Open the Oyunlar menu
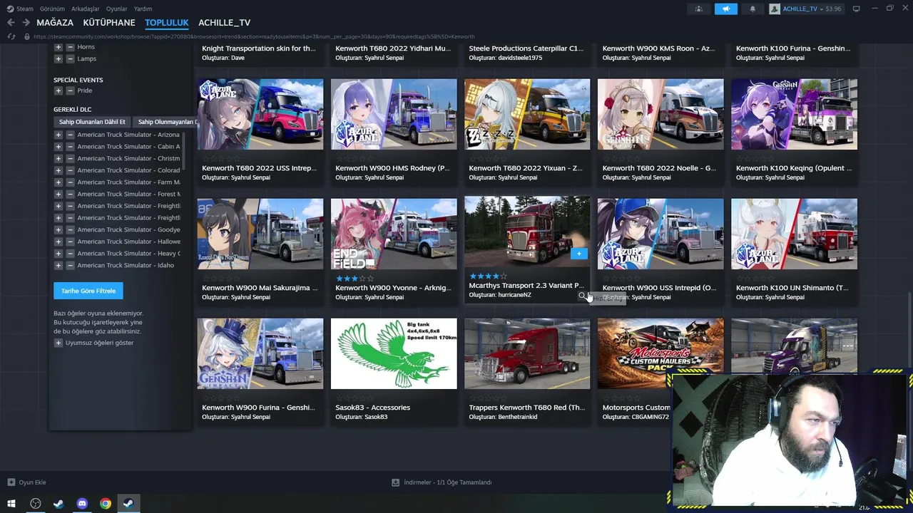This screenshot has height=513, width=913. 117,9
